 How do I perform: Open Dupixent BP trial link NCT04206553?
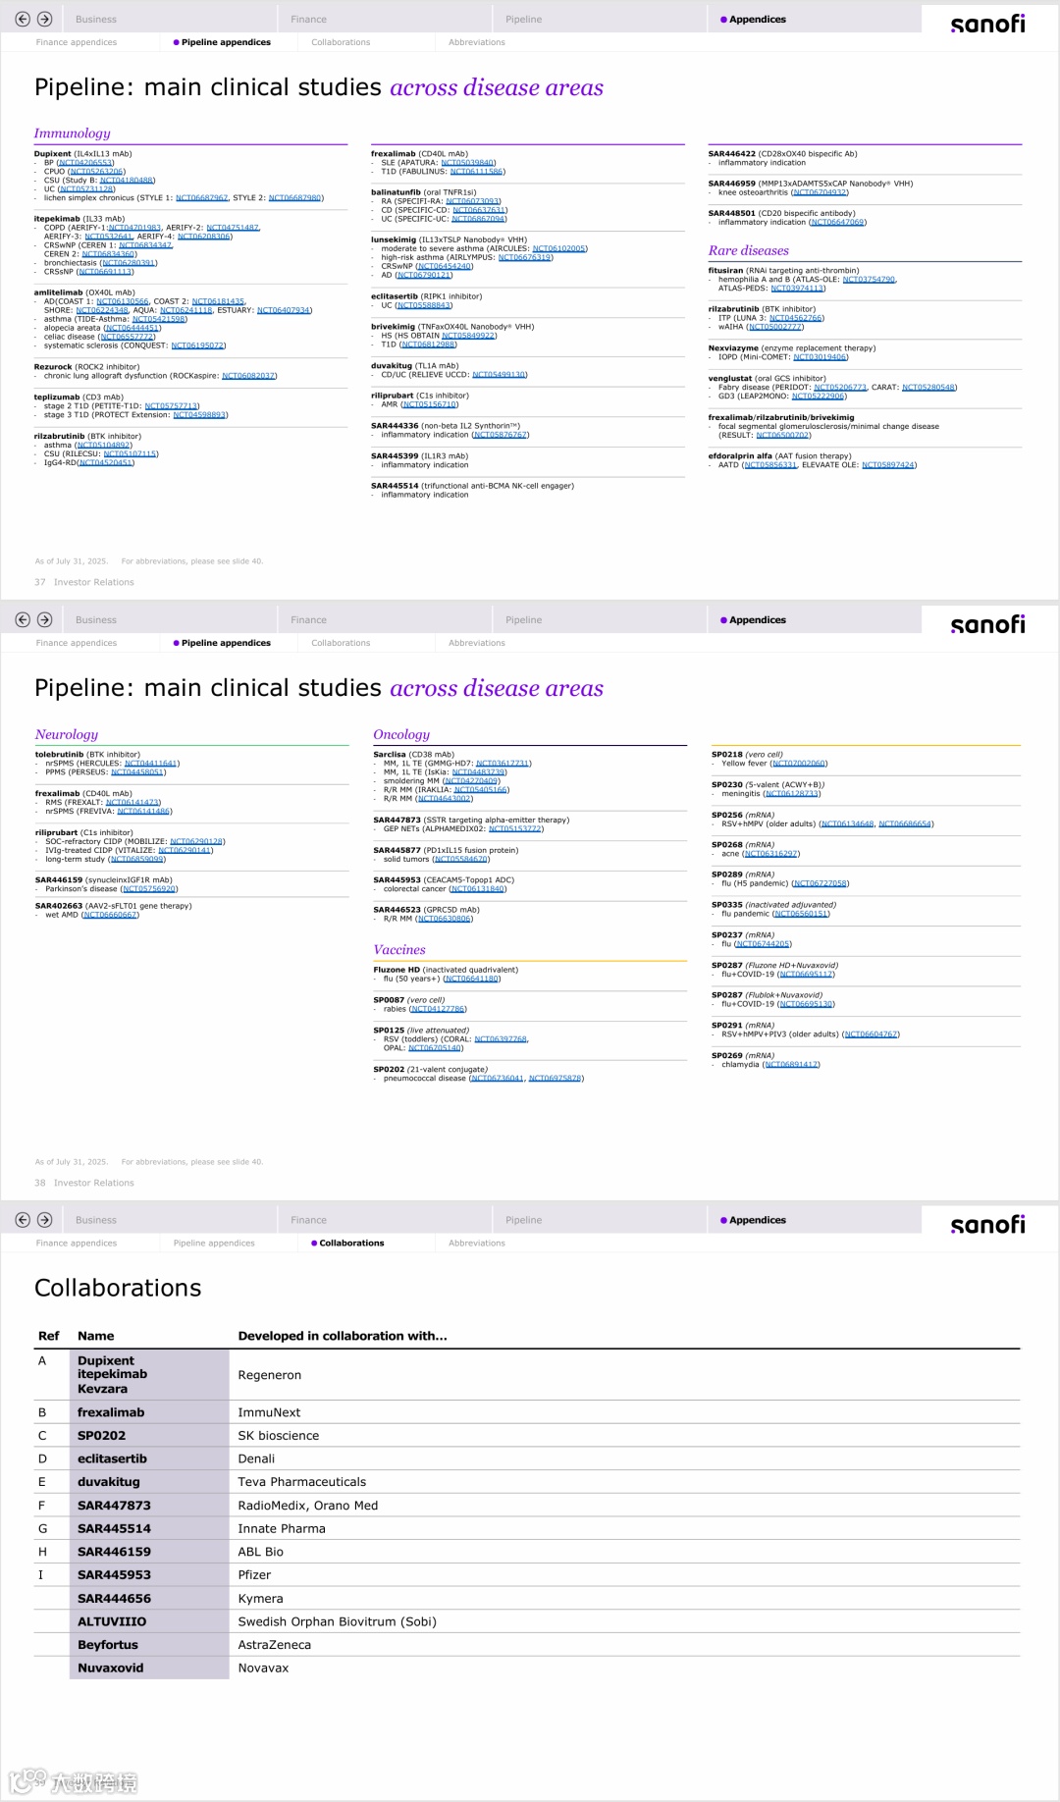tap(84, 163)
